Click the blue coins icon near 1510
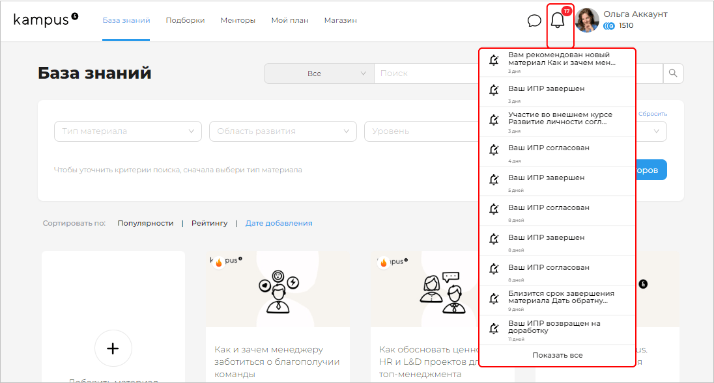Viewport: 714px width, 383px height. coord(610,25)
